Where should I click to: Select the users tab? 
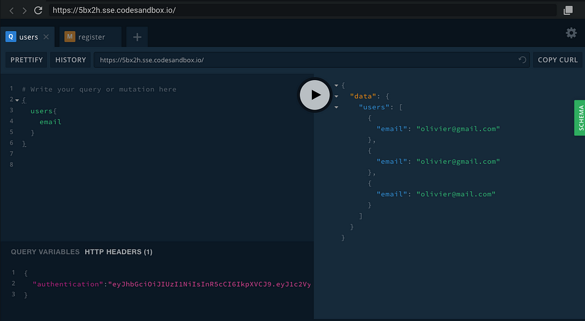[x=28, y=37]
